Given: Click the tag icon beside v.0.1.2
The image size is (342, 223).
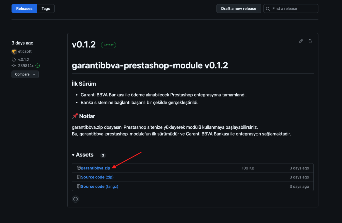Looking at the screenshot, I should (14, 60).
